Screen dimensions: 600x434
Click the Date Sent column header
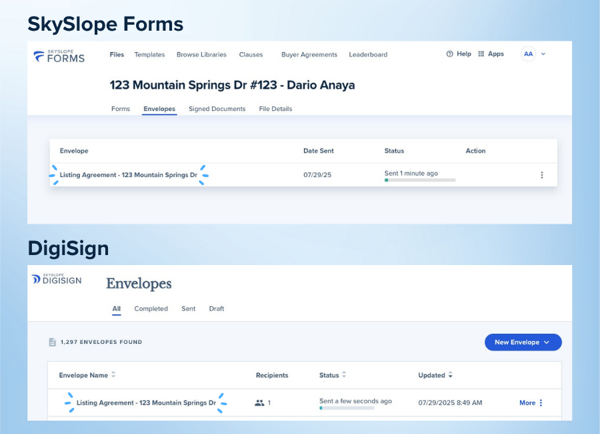coord(319,151)
